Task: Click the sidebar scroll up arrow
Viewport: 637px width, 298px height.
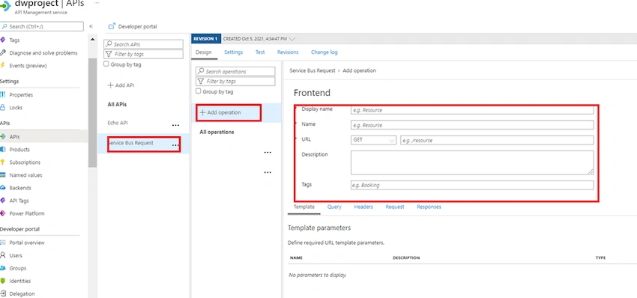Action: [x=93, y=40]
